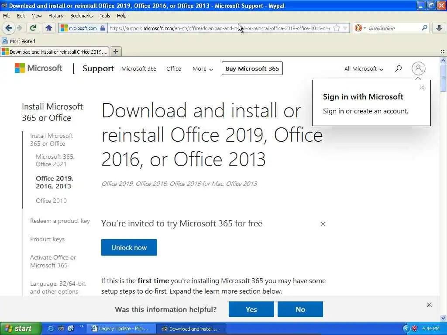Expand the More dropdown in navigation

[x=203, y=68]
